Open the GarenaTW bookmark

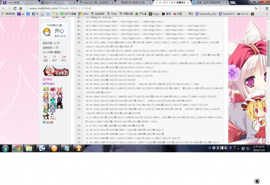[227, 14]
